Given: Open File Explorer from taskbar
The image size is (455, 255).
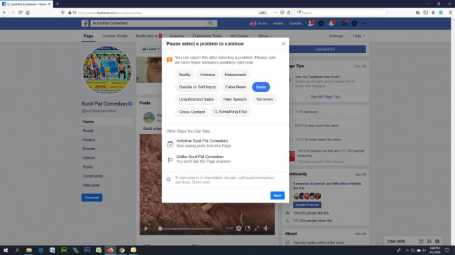Looking at the screenshot, I should (x=29, y=250).
